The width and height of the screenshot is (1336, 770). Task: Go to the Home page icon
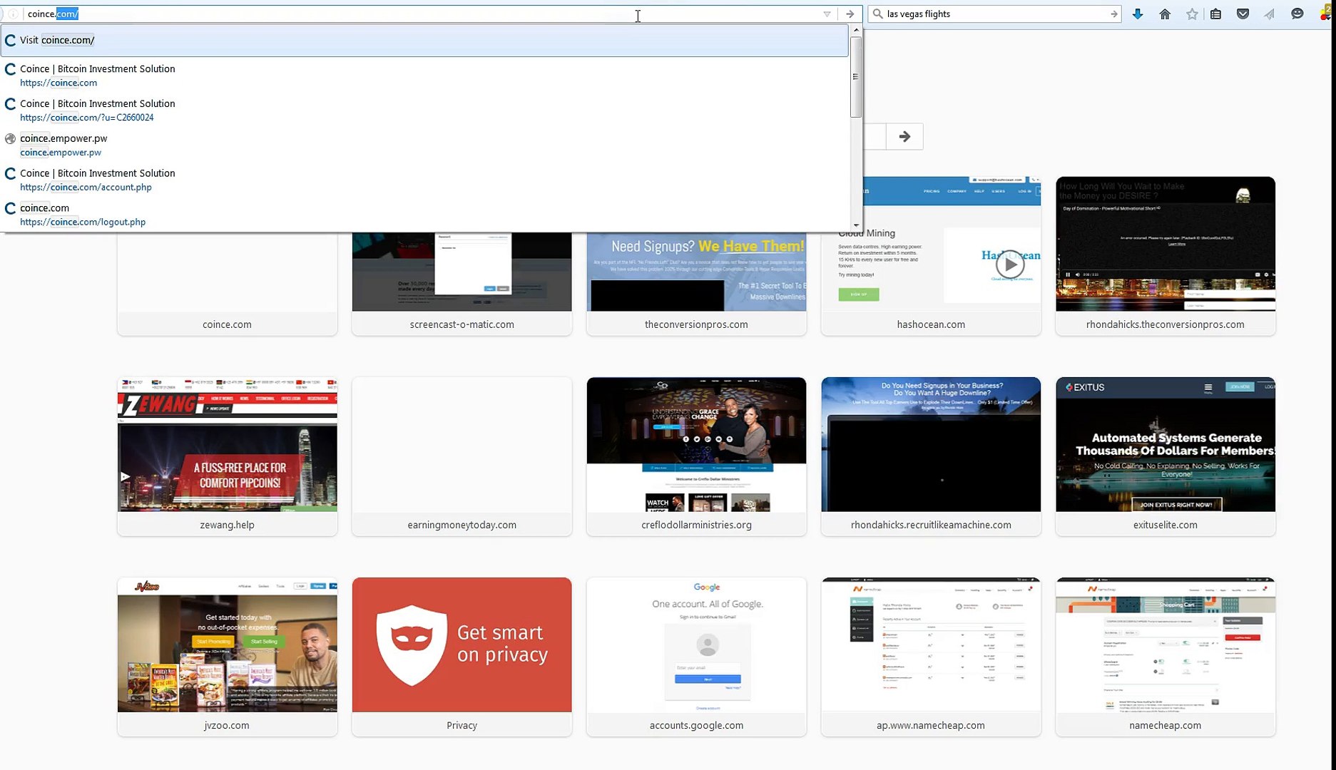[1165, 14]
